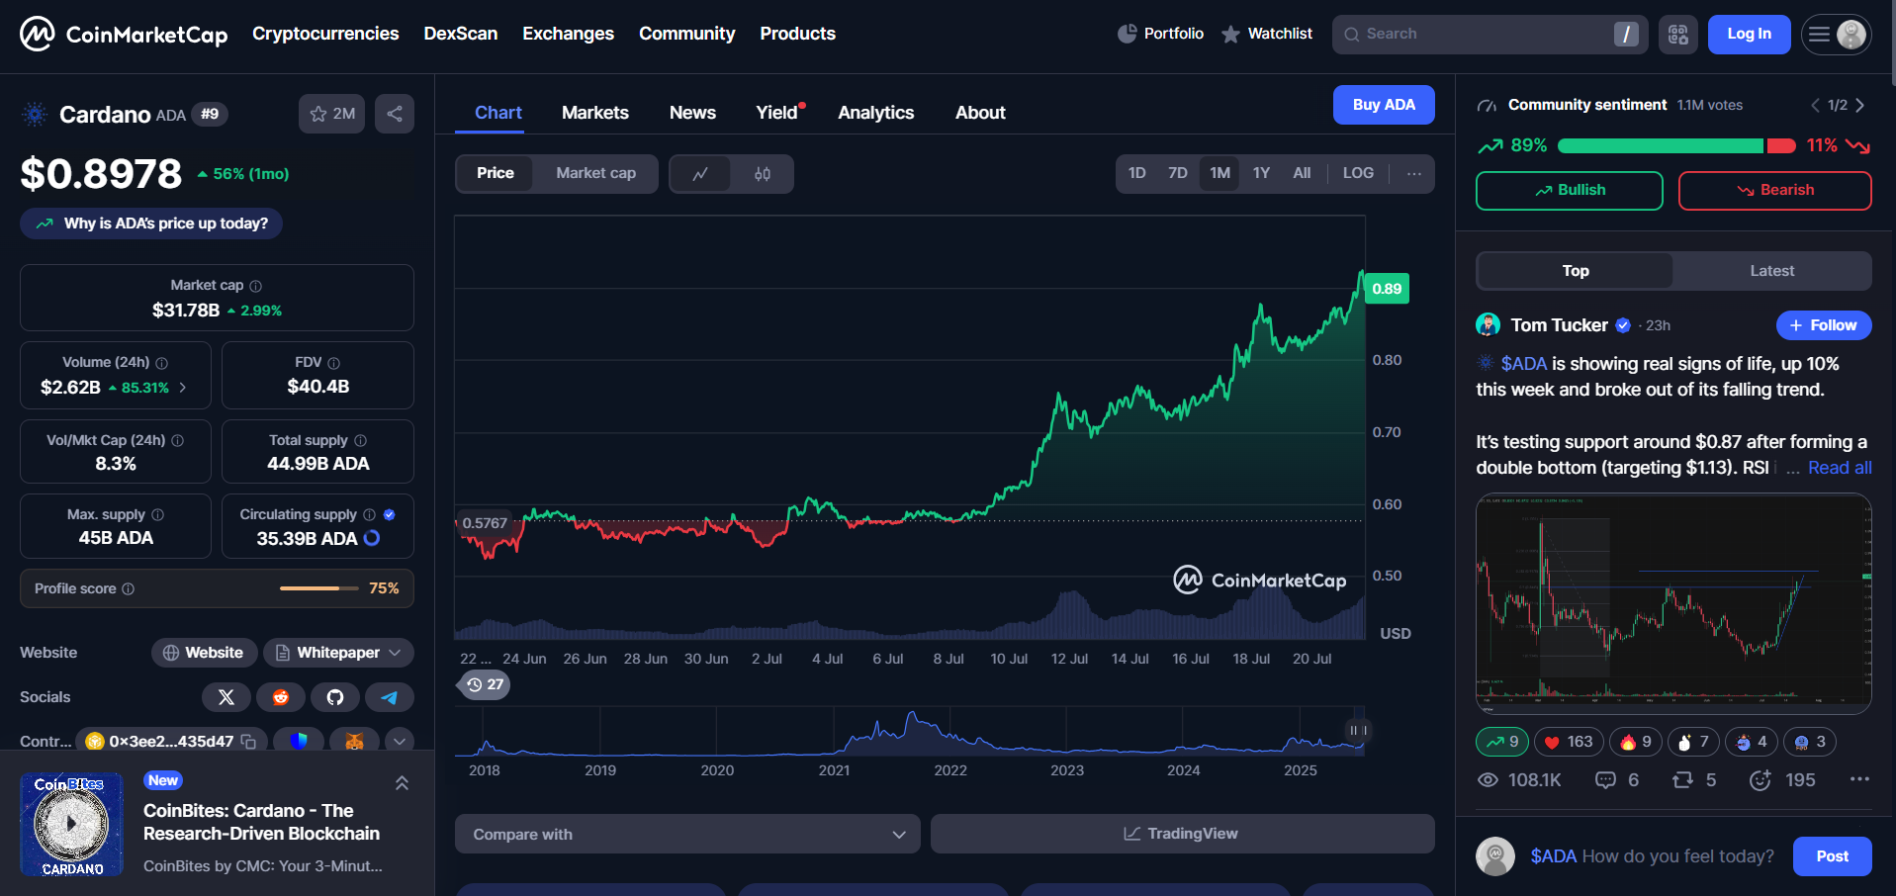Switch to the line chart icon
The image size is (1896, 896).
[x=700, y=174]
